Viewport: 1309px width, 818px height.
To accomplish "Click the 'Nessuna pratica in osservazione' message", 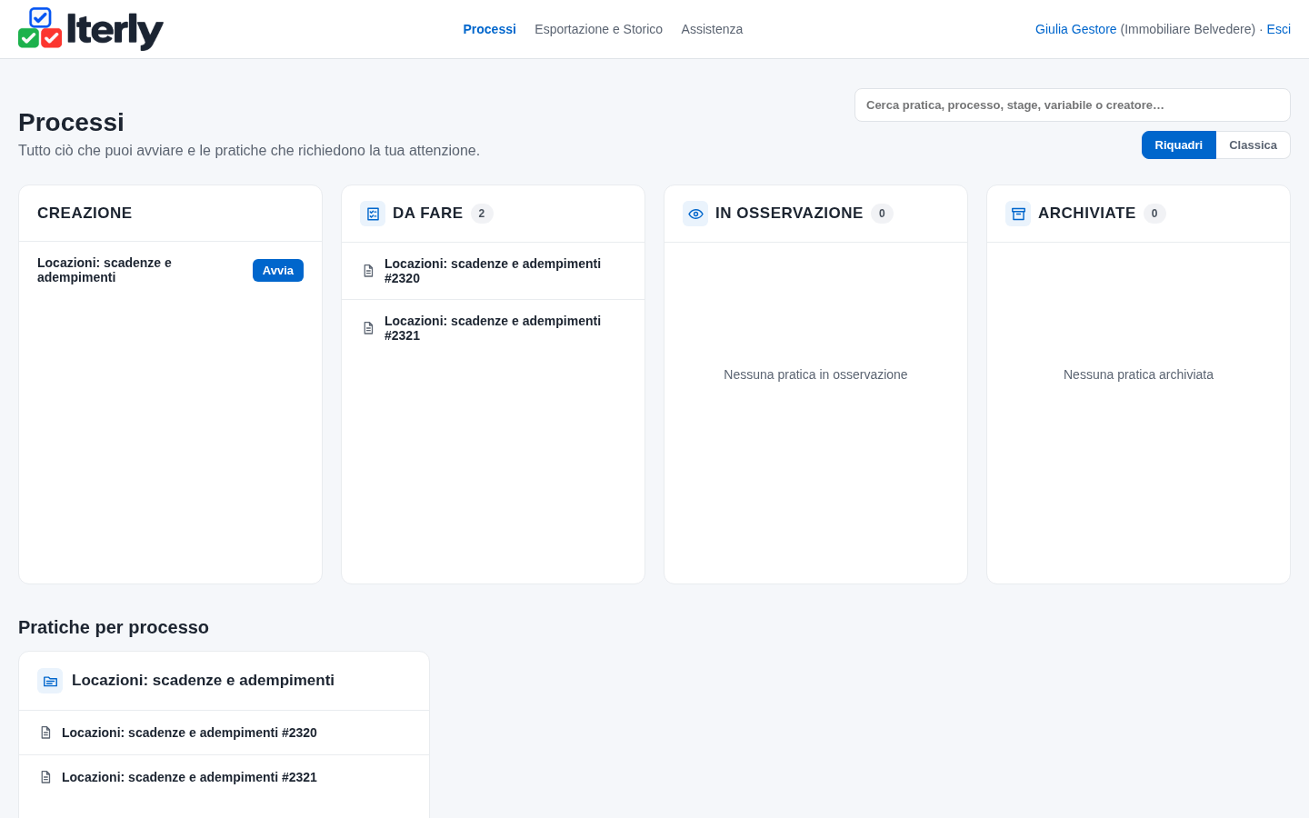I will (x=815, y=374).
